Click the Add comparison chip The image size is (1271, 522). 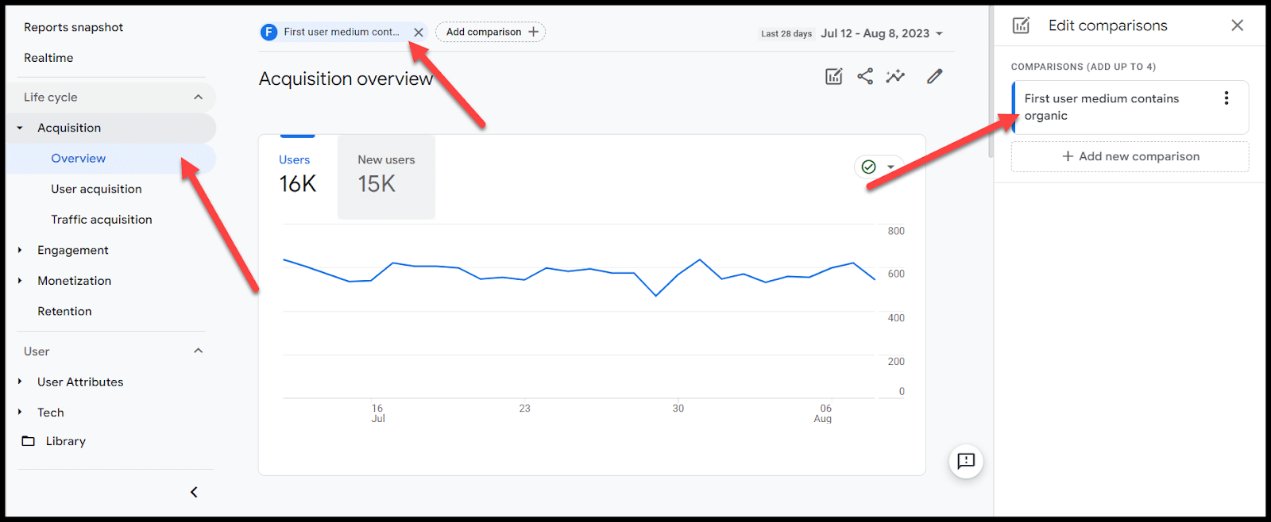click(490, 33)
